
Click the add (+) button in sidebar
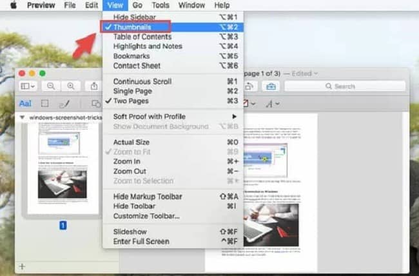click(x=23, y=266)
